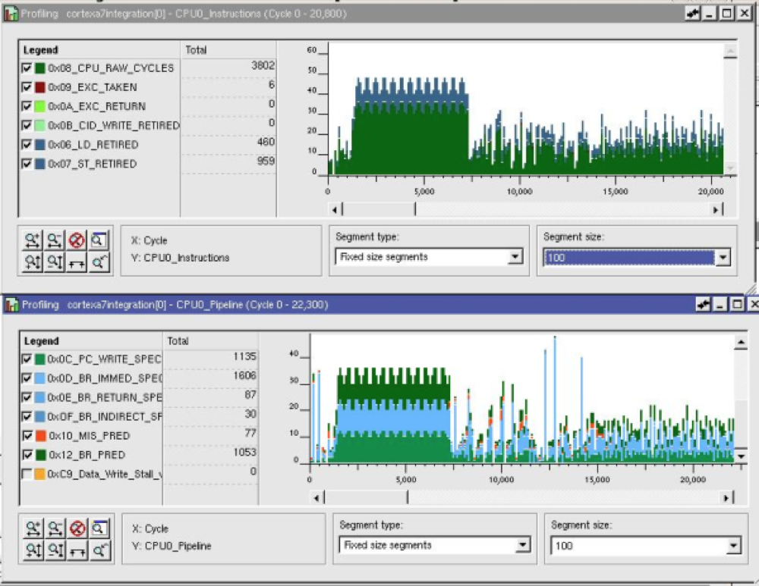Viewport: 759px width, 586px height.
Task: Select the horizontal zoom-in tool
Action: (x=32, y=240)
